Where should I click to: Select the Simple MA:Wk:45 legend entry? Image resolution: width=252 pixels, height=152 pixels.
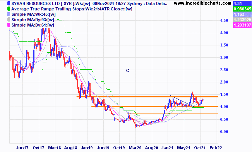[x=34, y=14]
